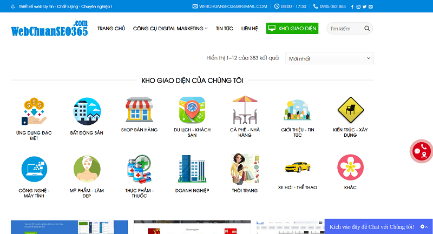The width and height of the screenshot is (433, 234).
Task: Click the Hiển thị 1–12 của 383 kết quả text
Action: [242, 58]
